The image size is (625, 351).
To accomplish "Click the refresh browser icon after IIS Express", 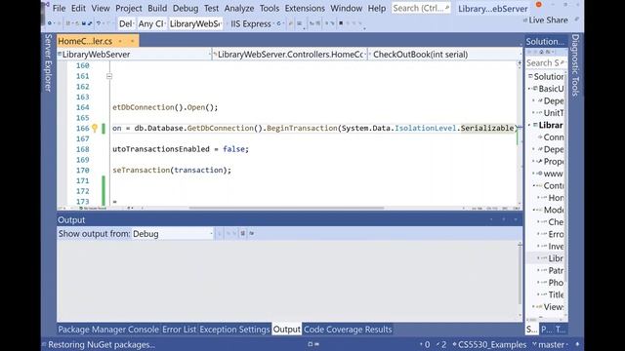I will point(279,23).
